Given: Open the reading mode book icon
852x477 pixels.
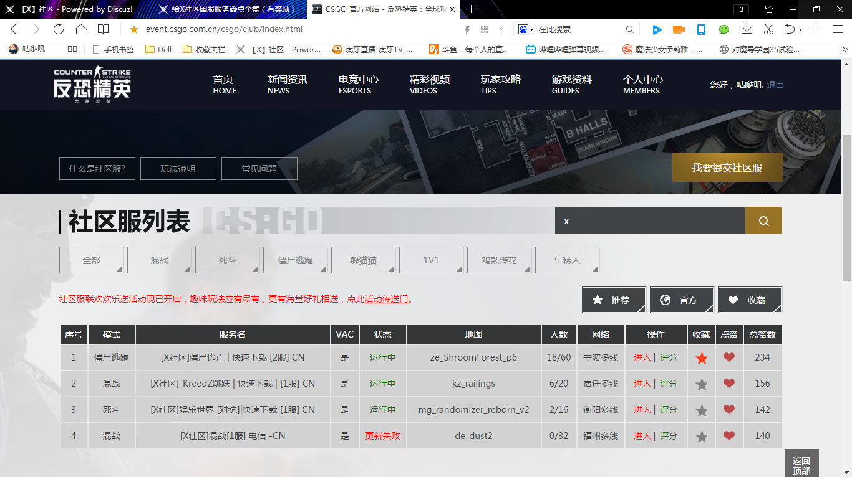Looking at the screenshot, I should click(103, 29).
